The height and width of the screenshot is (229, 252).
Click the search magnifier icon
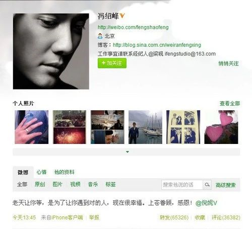pos(207,185)
